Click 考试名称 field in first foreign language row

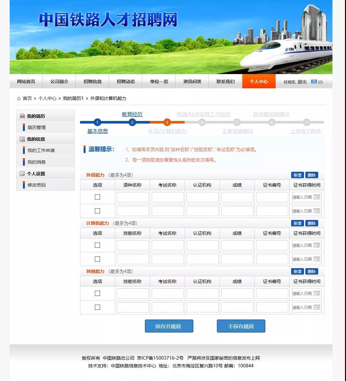tap(168, 197)
